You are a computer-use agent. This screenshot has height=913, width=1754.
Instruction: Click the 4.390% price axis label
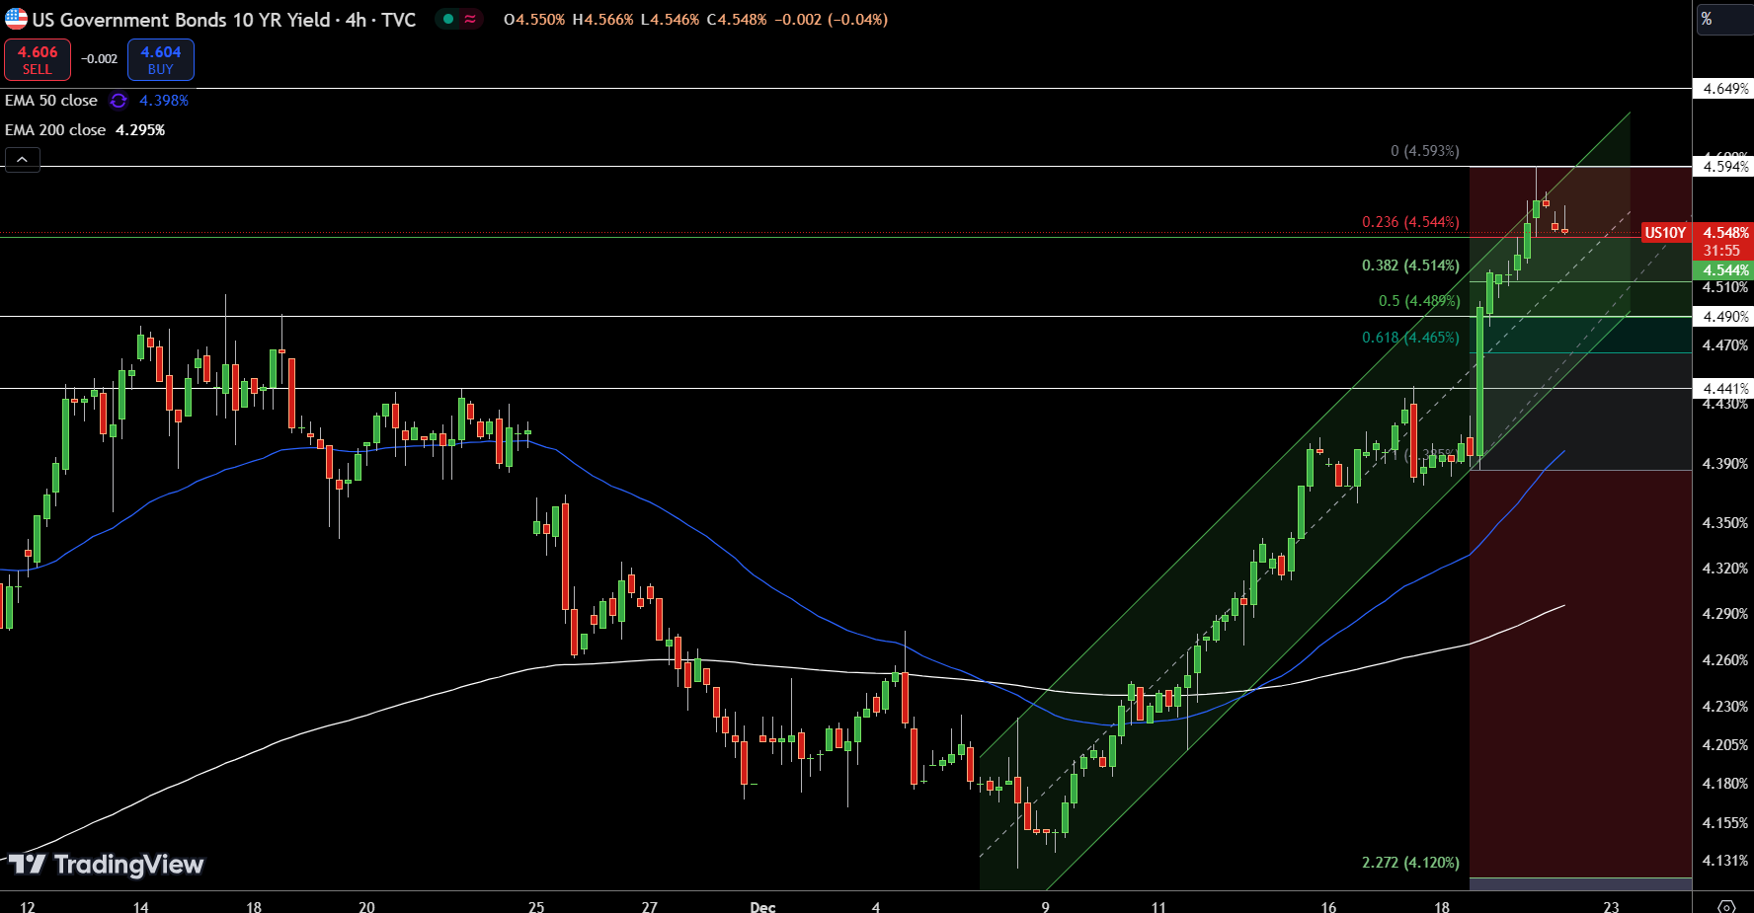click(1725, 464)
